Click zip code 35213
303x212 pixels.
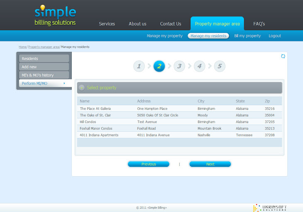pyautogui.click(x=269, y=128)
